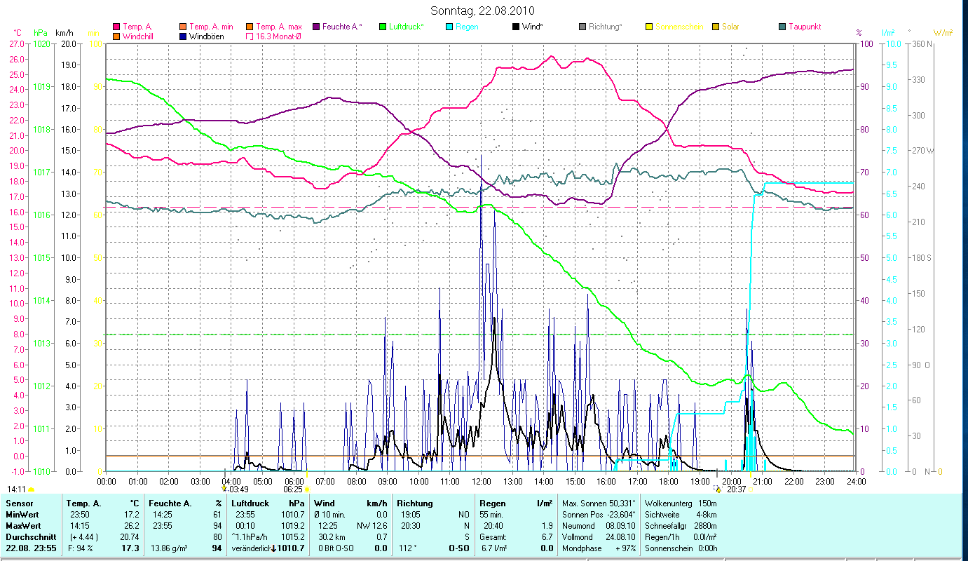Viewport: 968px width, 561px height.
Task: Click the red pressure trend arrow
Action: [x=273, y=548]
